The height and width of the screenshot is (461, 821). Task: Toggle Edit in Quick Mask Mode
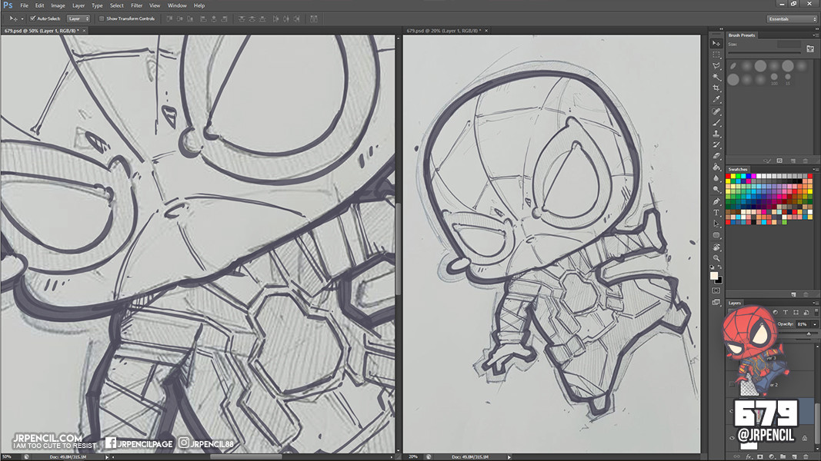716,290
